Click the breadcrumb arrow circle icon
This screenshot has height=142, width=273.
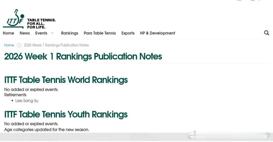click(x=19, y=45)
